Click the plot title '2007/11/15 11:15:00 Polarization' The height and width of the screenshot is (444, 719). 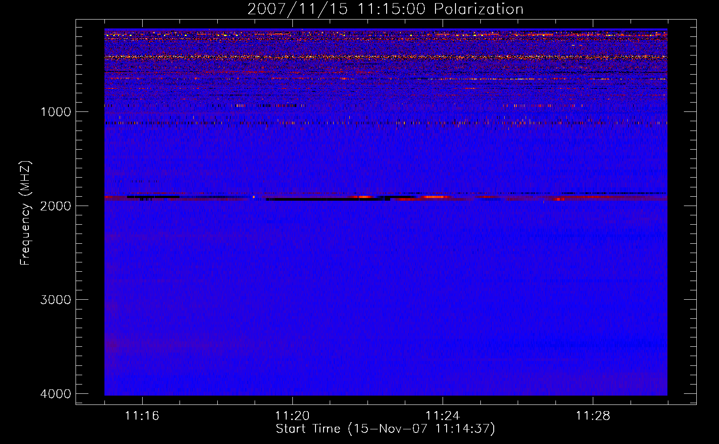click(x=385, y=9)
